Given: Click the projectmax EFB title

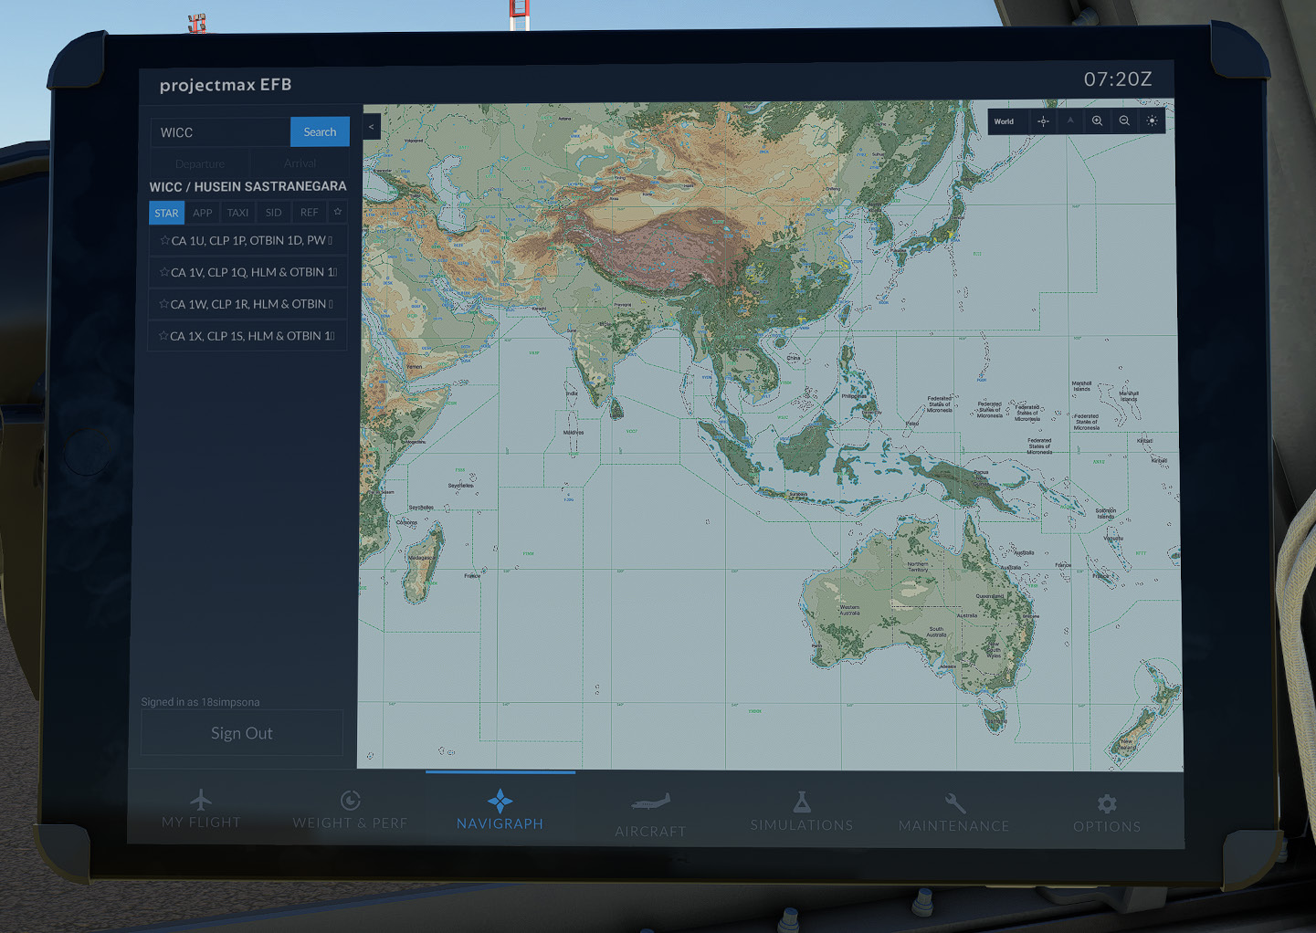Looking at the screenshot, I should 226,85.
